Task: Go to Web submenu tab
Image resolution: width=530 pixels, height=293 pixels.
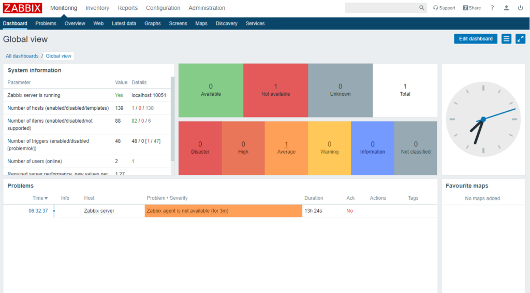Action: [x=98, y=23]
